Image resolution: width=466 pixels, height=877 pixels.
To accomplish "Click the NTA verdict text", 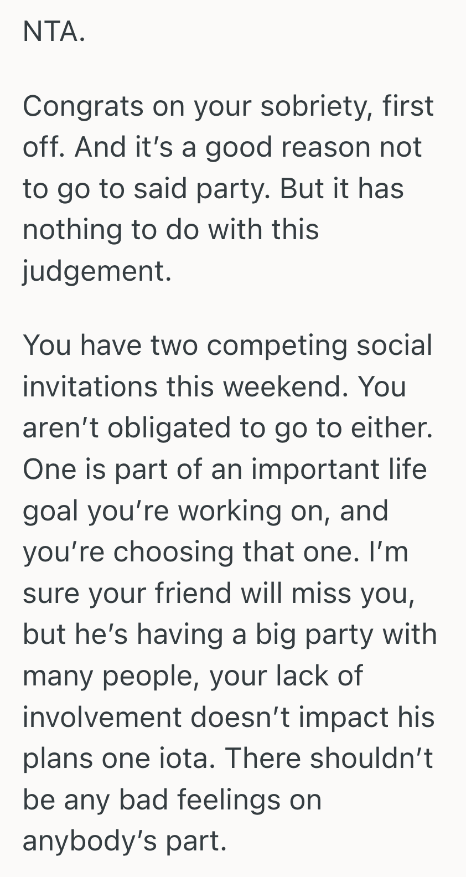I will 54,32.
